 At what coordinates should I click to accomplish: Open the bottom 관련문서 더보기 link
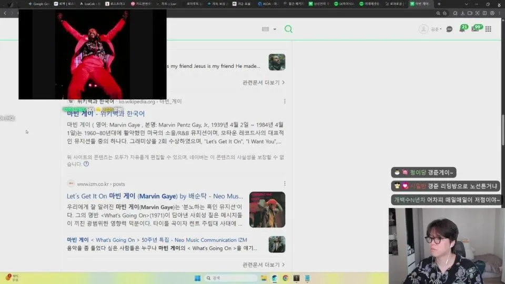[264, 265]
